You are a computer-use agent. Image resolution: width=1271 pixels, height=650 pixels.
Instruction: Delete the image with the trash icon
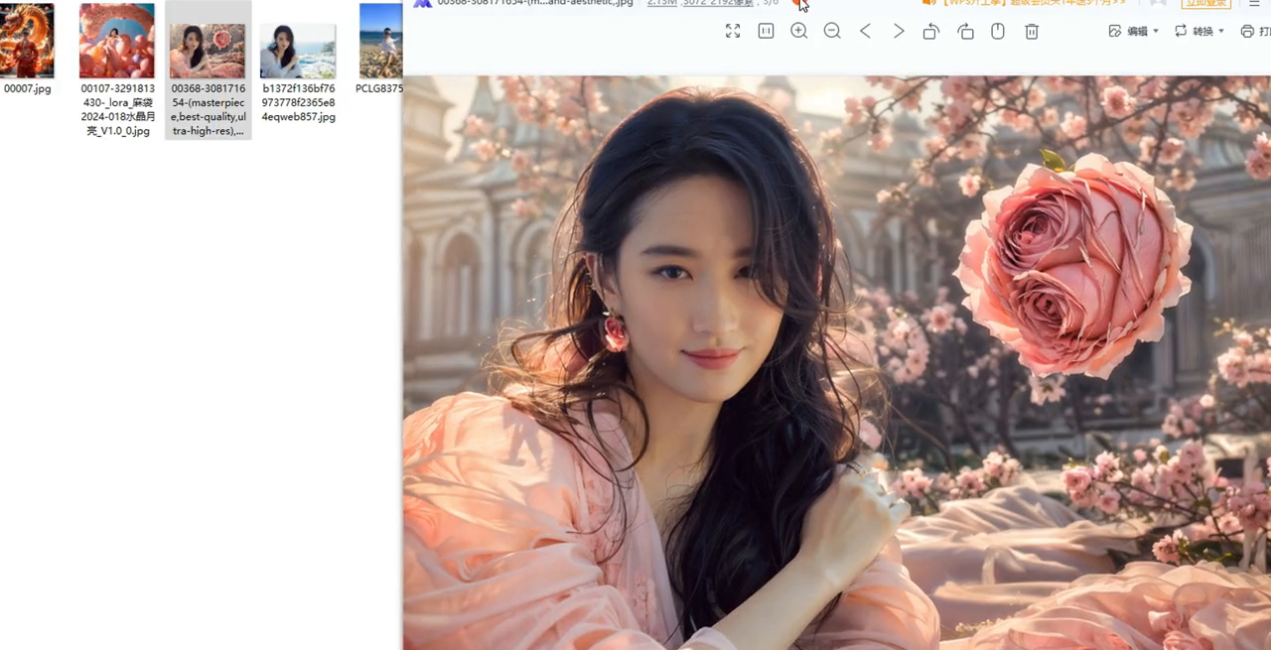pyautogui.click(x=1032, y=32)
